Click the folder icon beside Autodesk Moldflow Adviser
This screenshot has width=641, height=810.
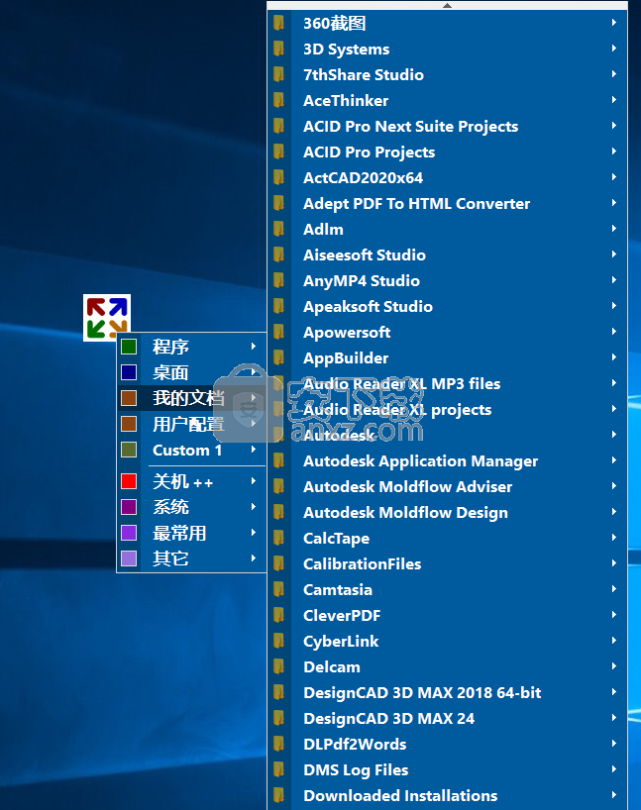tap(278, 486)
